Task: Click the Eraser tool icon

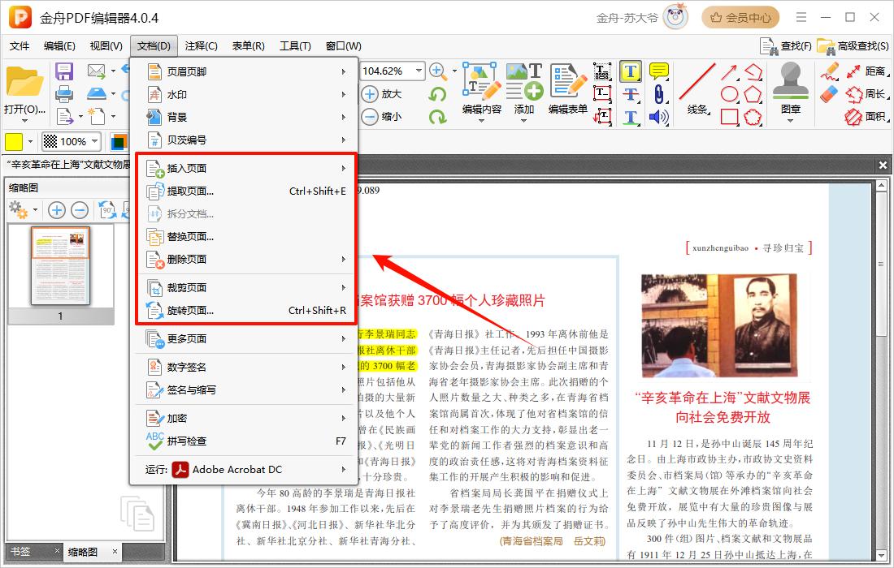Action: tap(829, 94)
